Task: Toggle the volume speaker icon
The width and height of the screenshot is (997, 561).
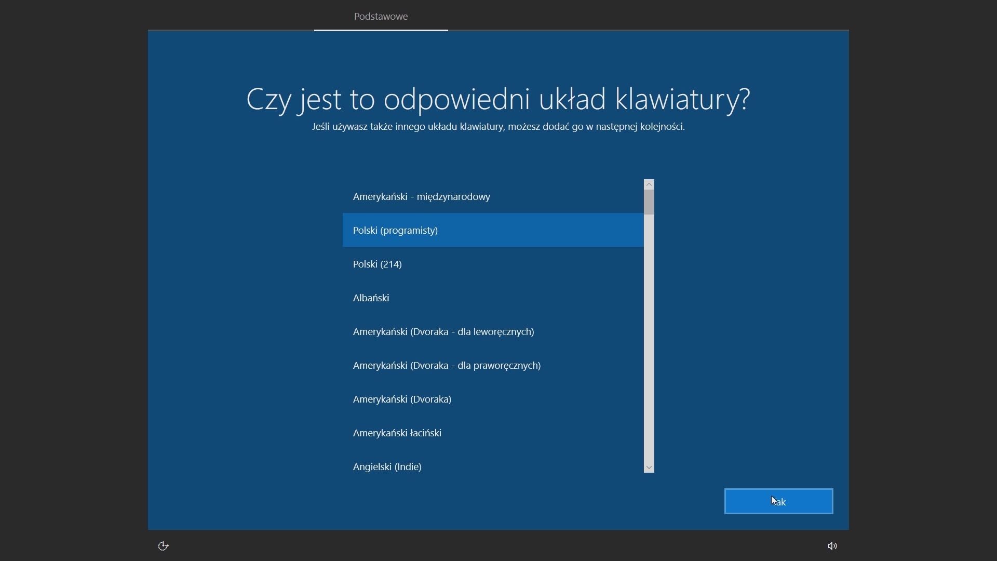Action: pos(832,546)
